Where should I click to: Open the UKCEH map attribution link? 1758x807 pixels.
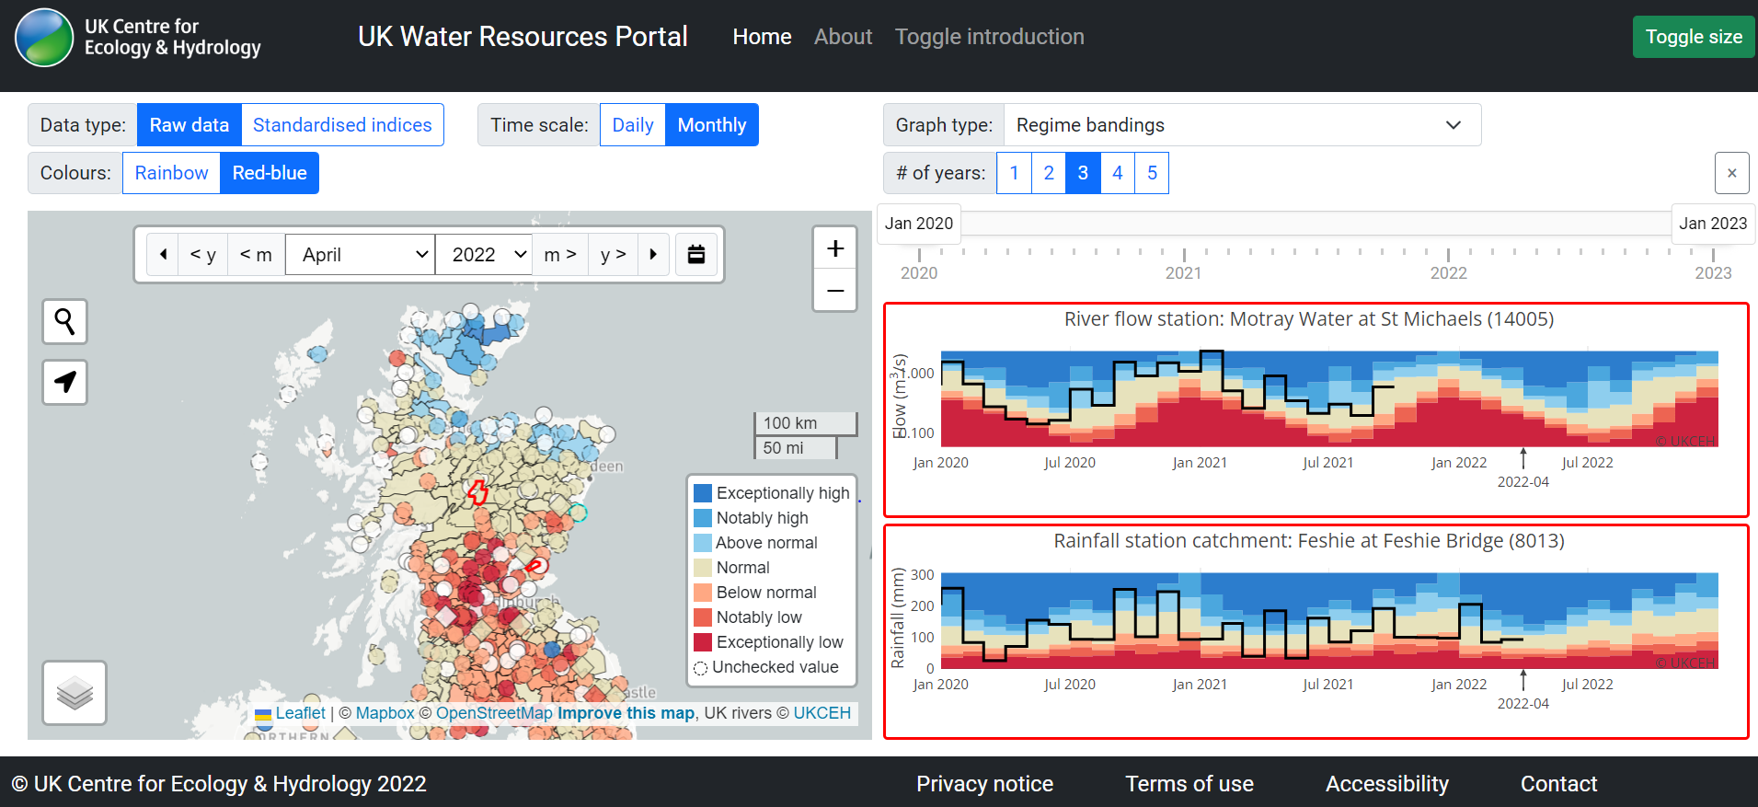tap(822, 713)
